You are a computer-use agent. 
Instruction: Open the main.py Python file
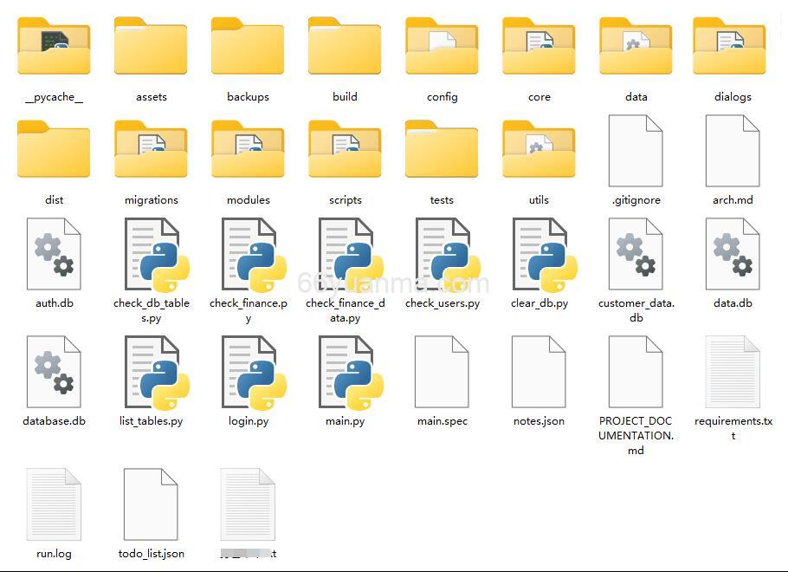pos(346,374)
